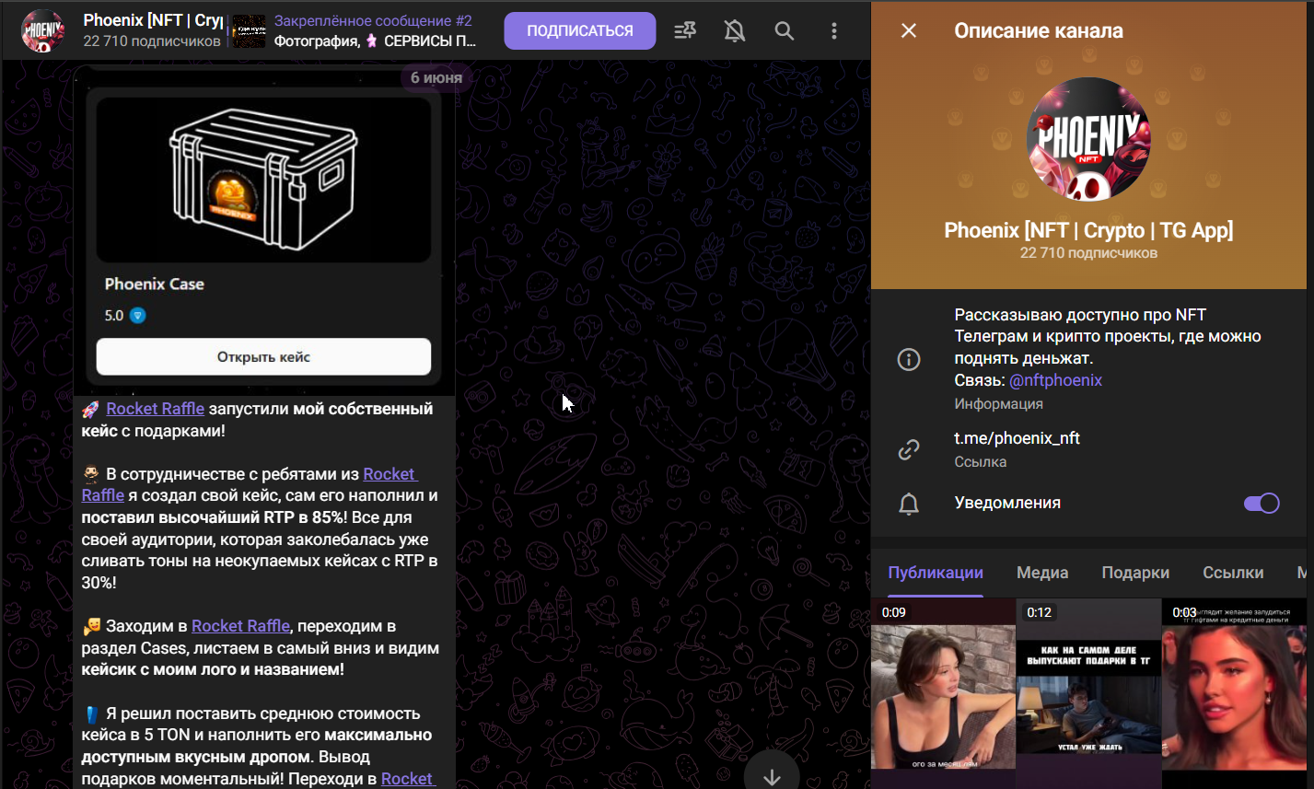Click the 'Описание канала' panel title
The height and width of the screenshot is (789, 1314).
(x=1039, y=30)
